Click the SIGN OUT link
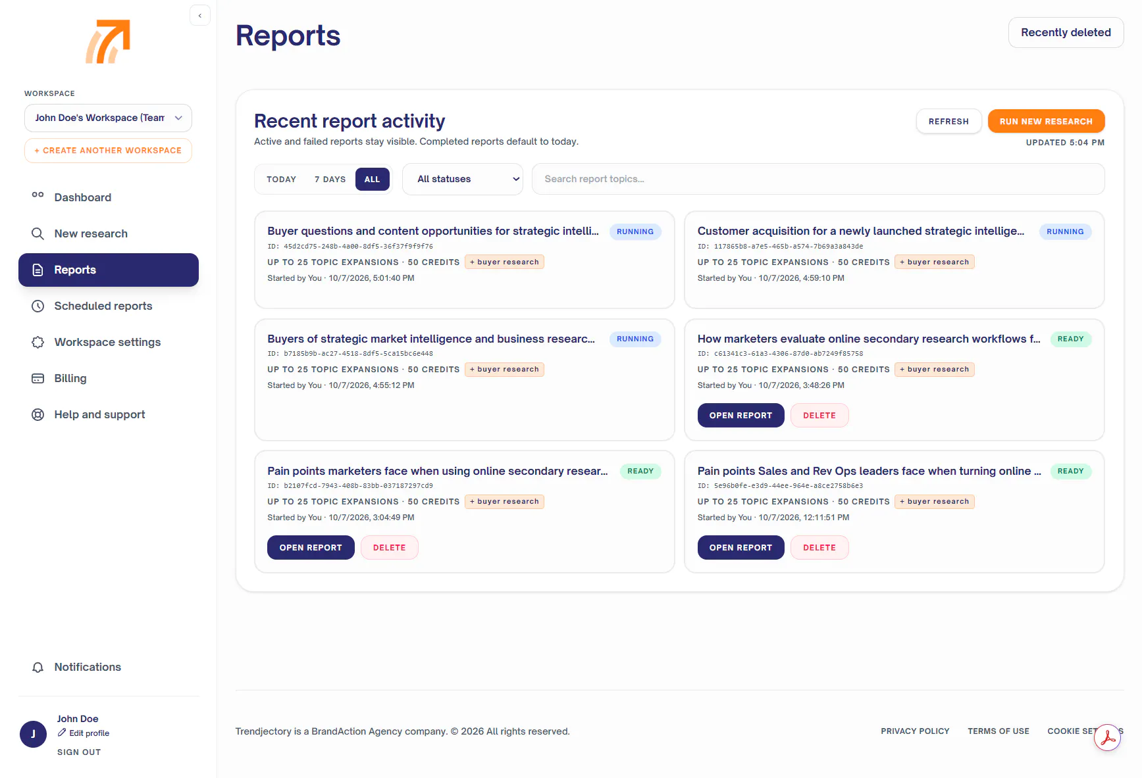The height and width of the screenshot is (778, 1142). pyautogui.click(x=79, y=752)
